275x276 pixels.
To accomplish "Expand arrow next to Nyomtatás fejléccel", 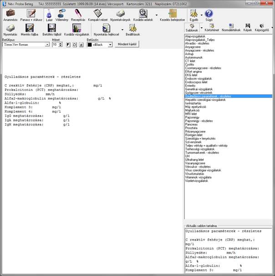I will tap(122, 30).
